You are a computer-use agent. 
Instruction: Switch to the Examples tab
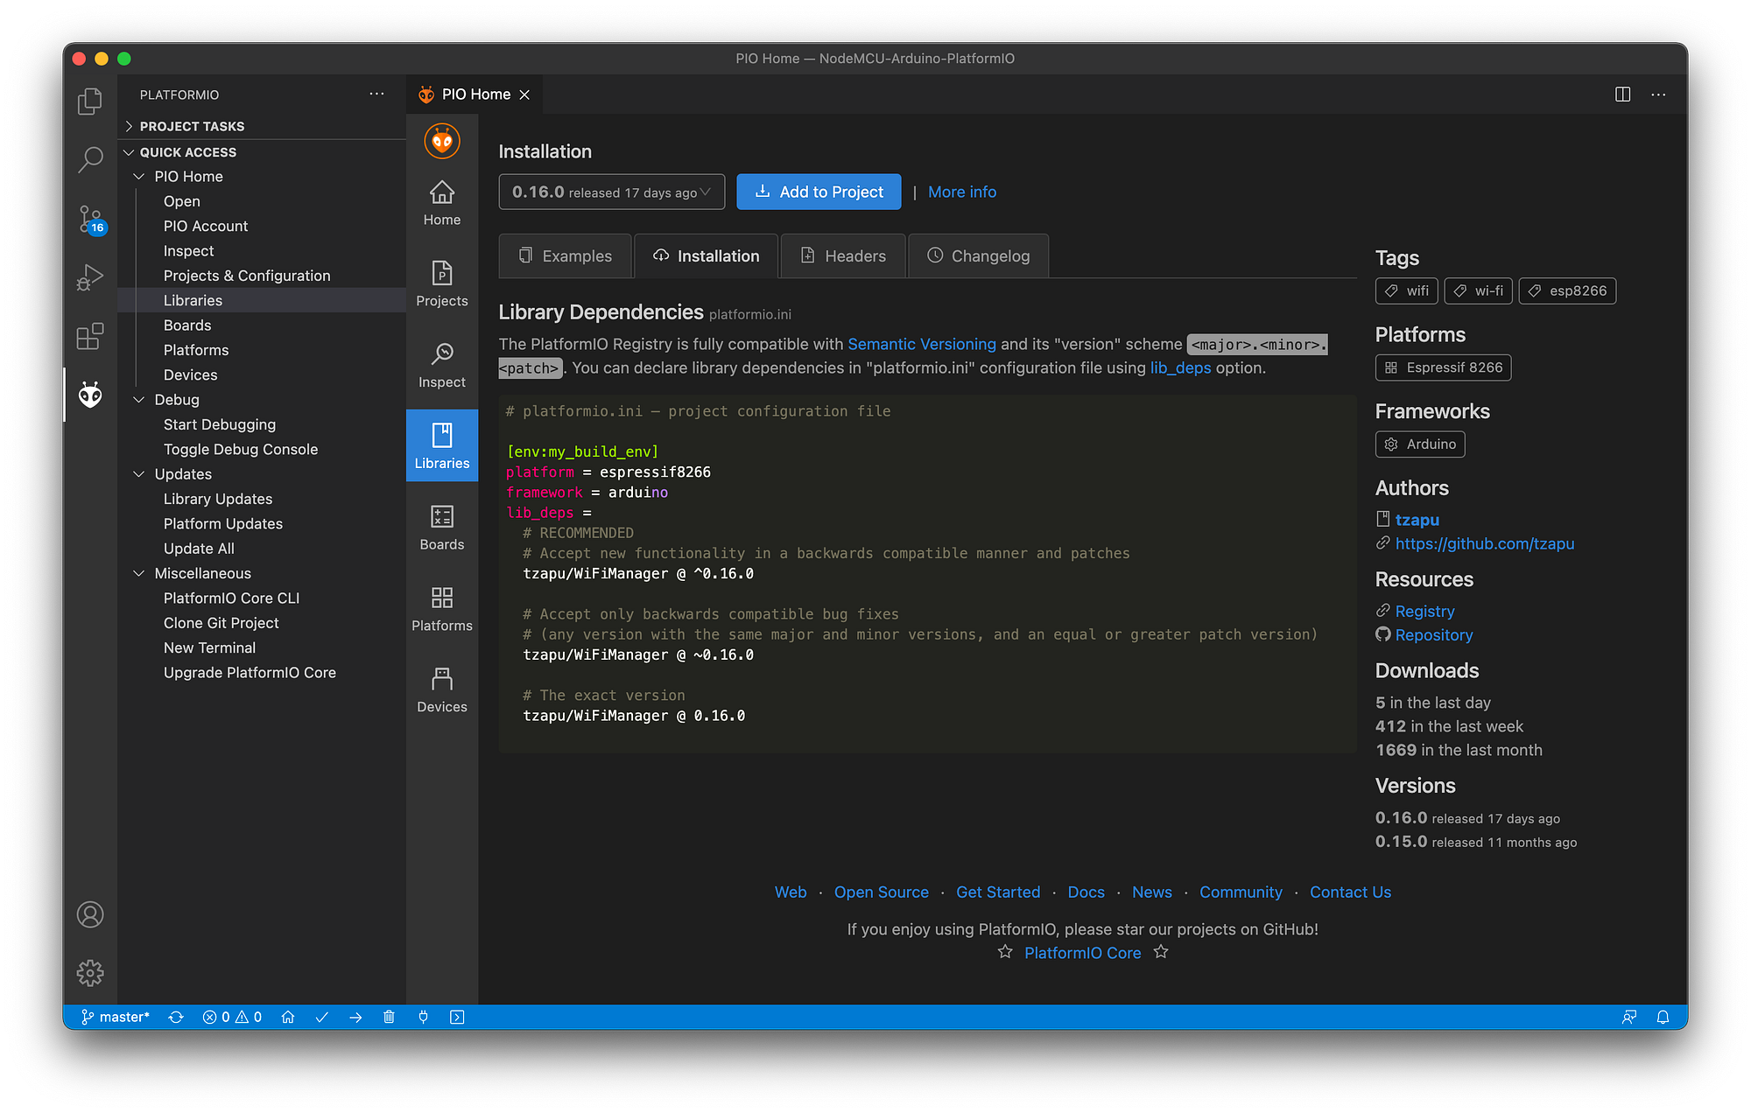[565, 256]
